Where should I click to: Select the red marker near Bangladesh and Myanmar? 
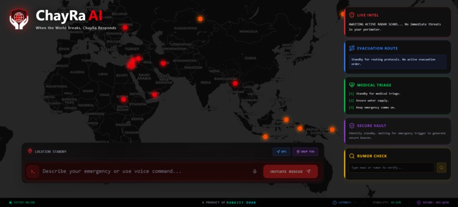235,84
